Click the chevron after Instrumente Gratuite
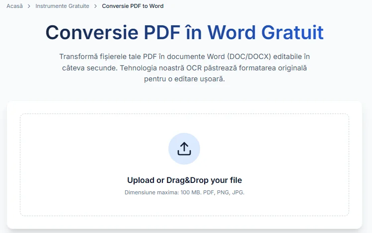 [95, 6]
